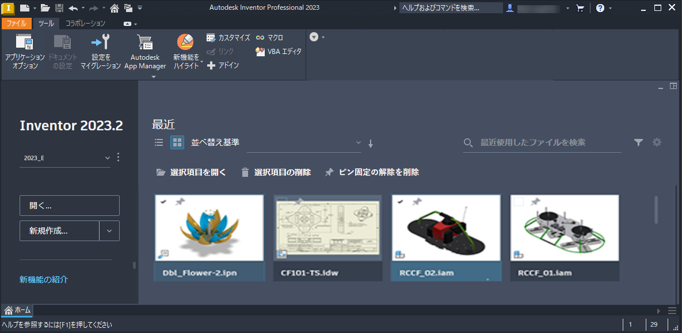Open カスタマイズ (Customize) command

[x=228, y=38]
